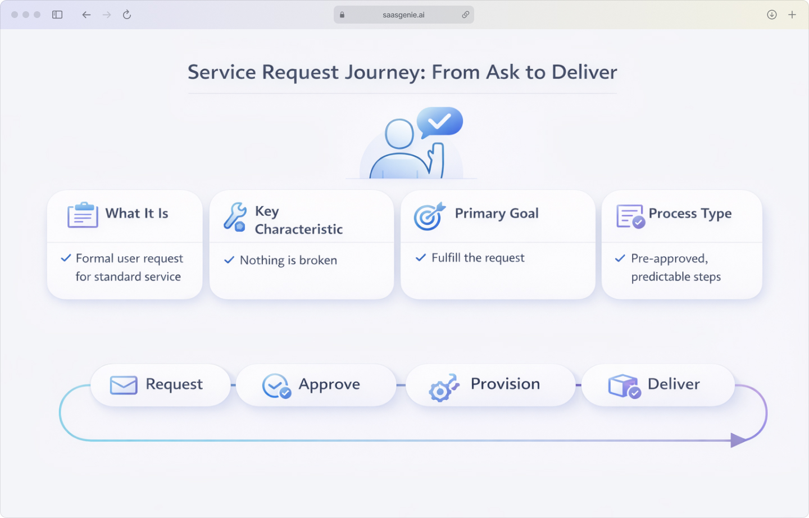Click the Approve step button

click(x=316, y=385)
